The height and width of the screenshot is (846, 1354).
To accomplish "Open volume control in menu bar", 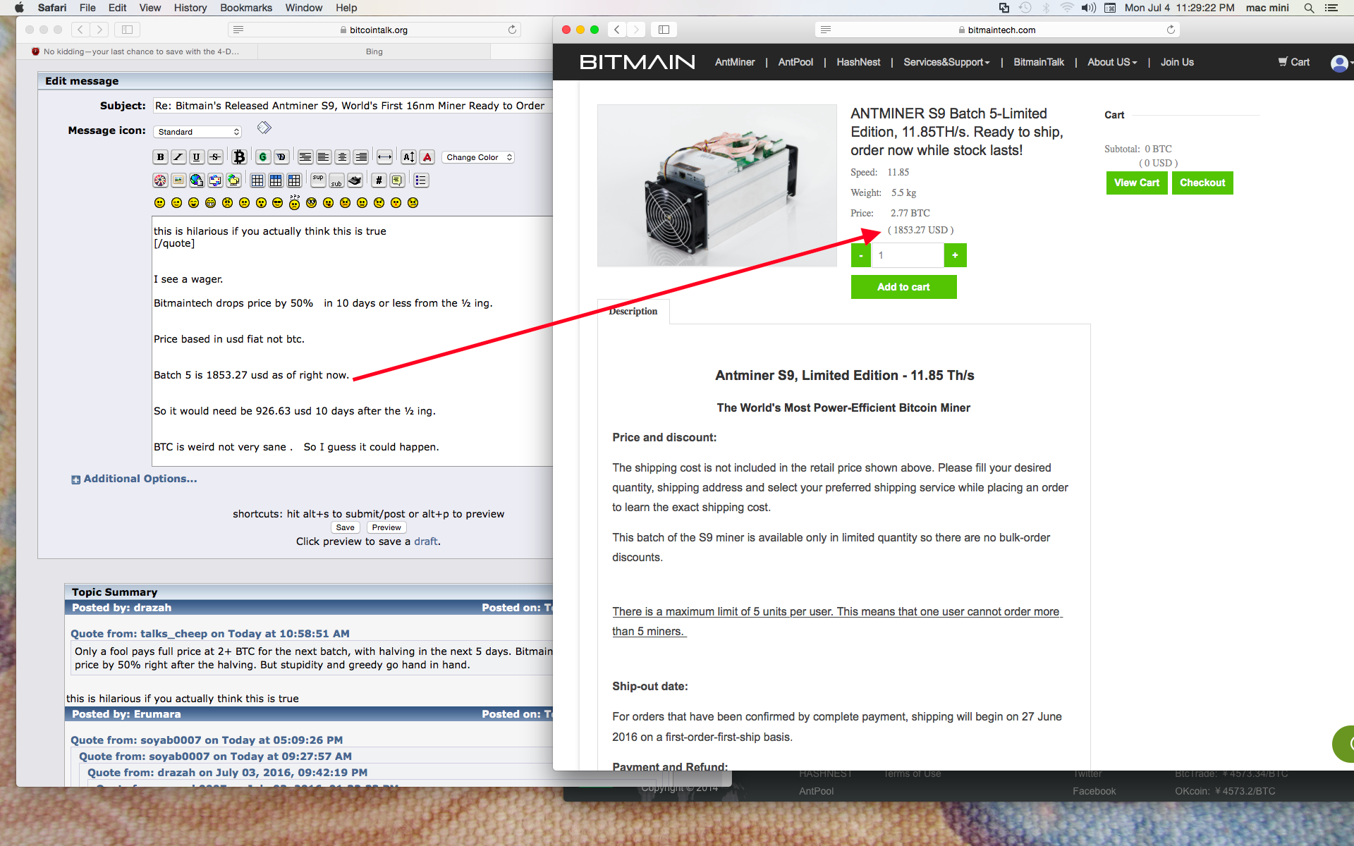I will point(1089,8).
